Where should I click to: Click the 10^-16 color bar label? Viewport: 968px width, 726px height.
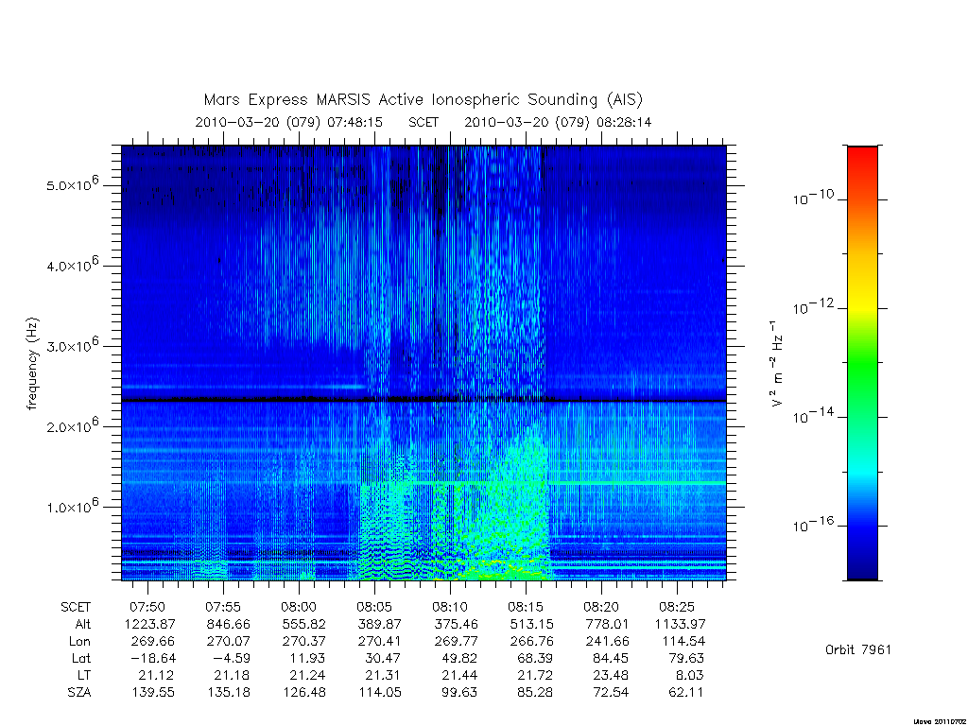click(813, 524)
